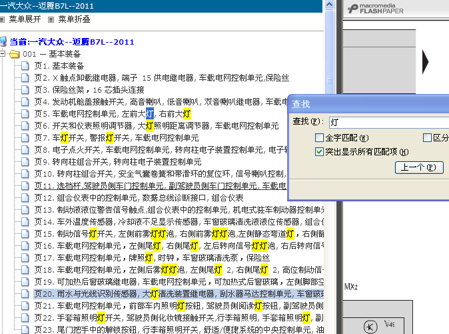
Task: Click the page icon for 页2 X触点卸载继电器
Action: pyautogui.click(x=25, y=77)
